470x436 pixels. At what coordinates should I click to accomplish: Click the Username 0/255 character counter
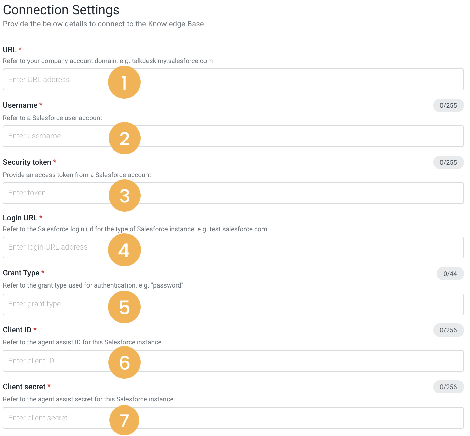click(448, 105)
